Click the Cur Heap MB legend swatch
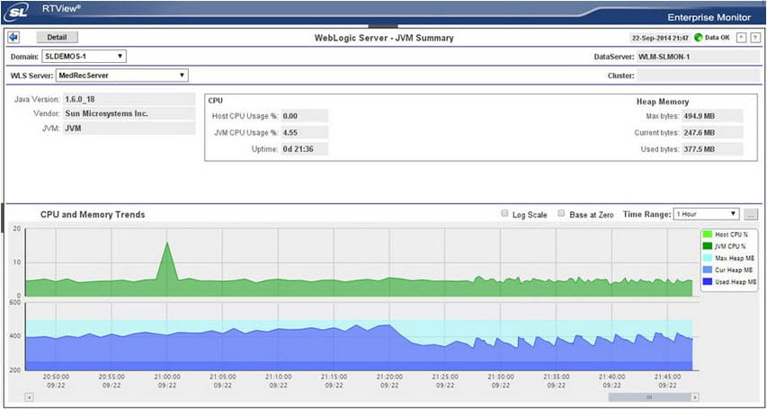Image resolution: width=767 pixels, height=409 pixels. coord(707,270)
